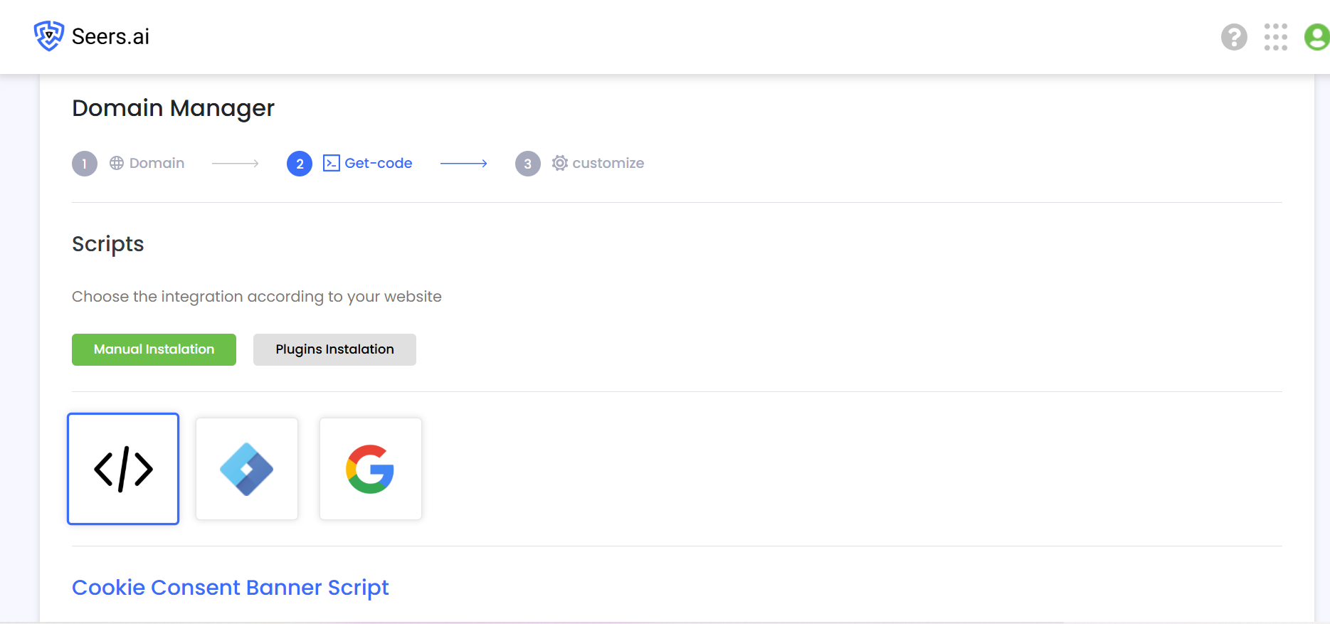Viewport: 1330px width, 624px height.
Task: Open the green user profile avatar
Action: coord(1316,37)
